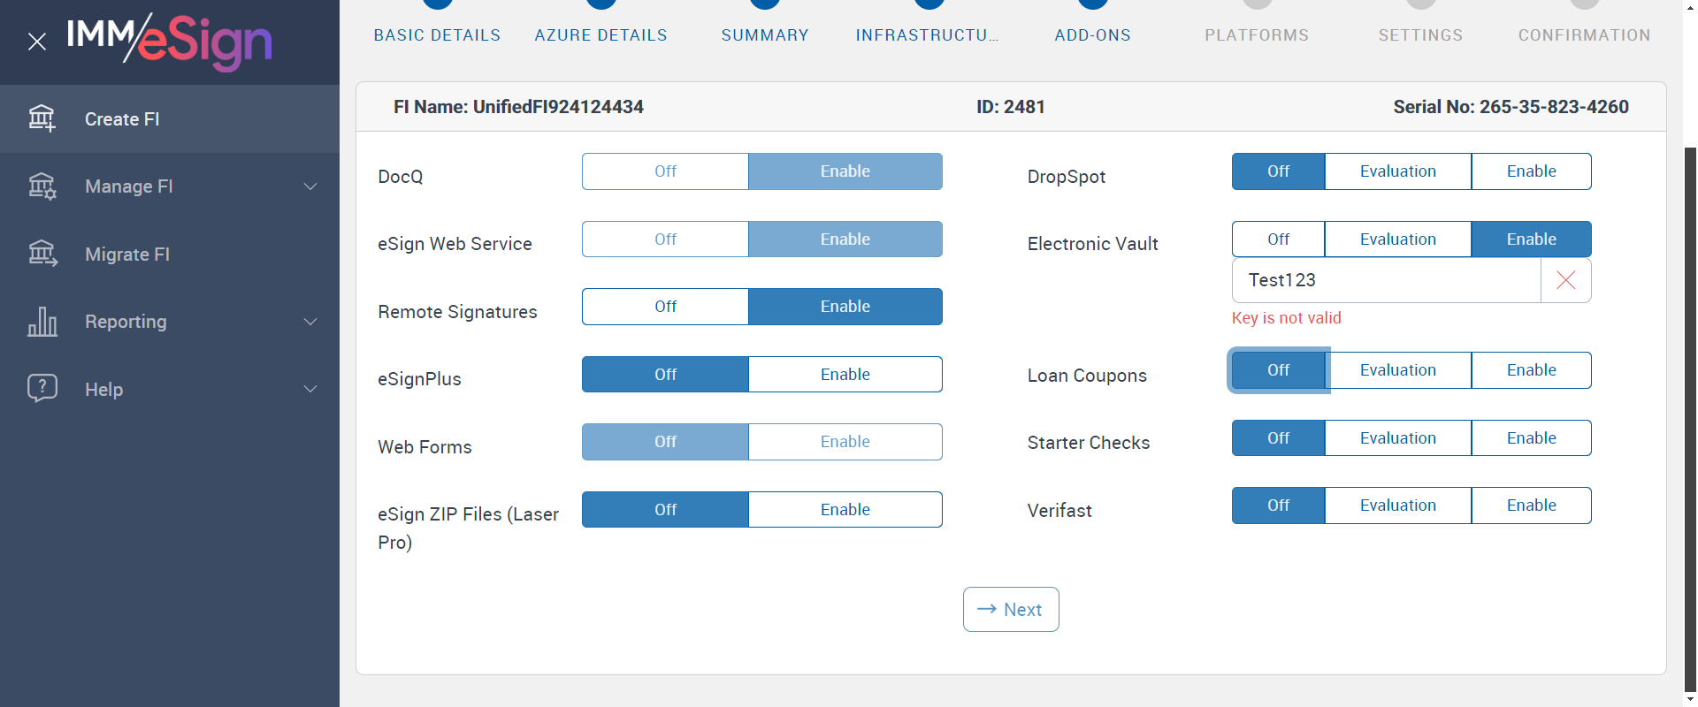Enable Starter Checks
The height and width of the screenshot is (707, 1698).
[1532, 438]
